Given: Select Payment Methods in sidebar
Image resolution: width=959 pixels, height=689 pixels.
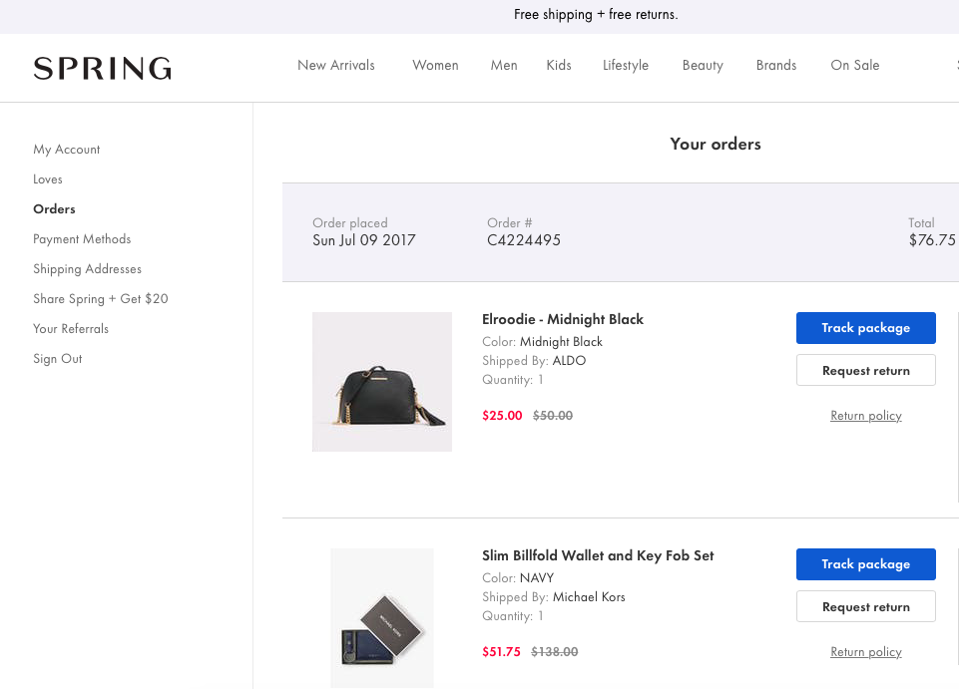Looking at the screenshot, I should click(x=82, y=239).
